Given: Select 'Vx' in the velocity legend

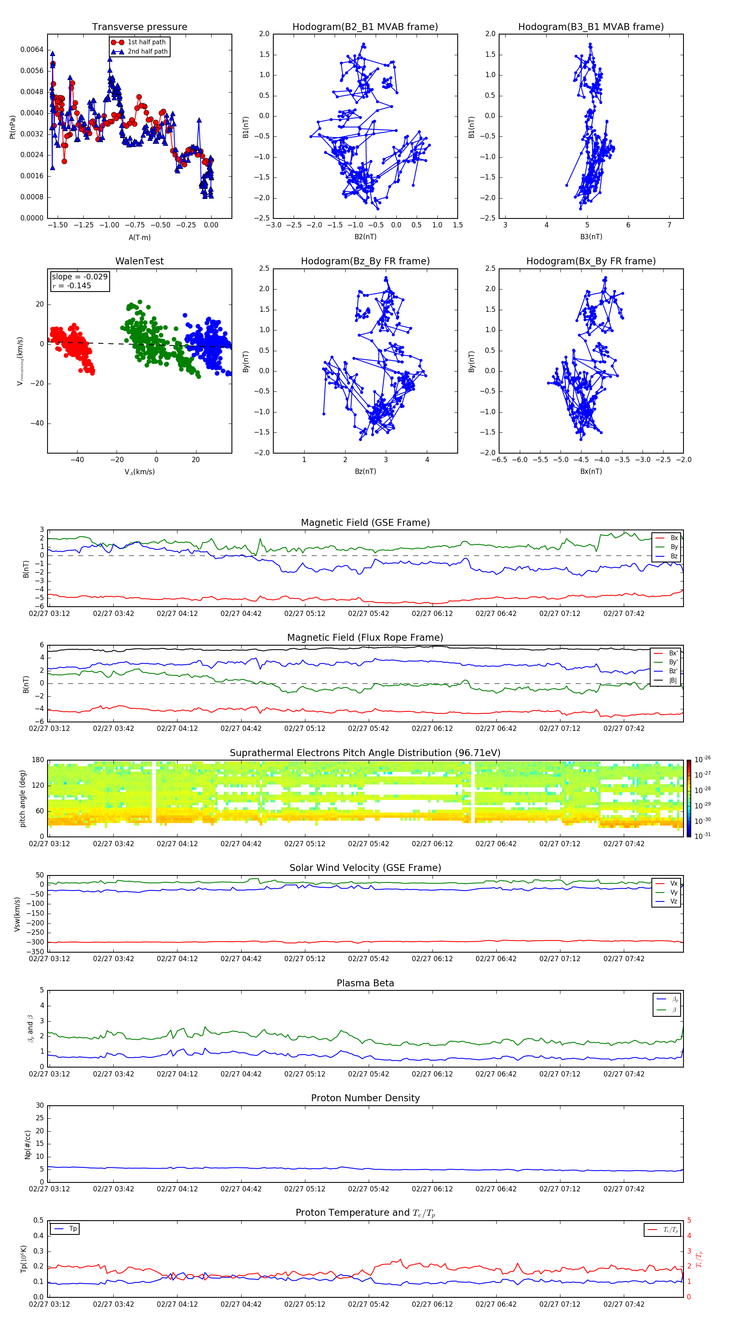Looking at the screenshot, I should pyautogui.click(x=666, y=883).
